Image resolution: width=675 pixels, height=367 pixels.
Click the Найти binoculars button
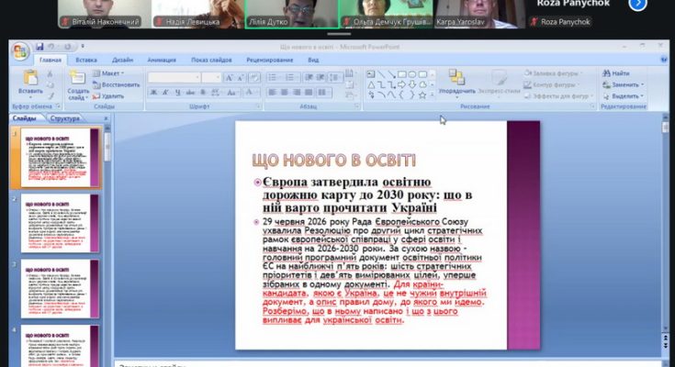coord(615,73)
